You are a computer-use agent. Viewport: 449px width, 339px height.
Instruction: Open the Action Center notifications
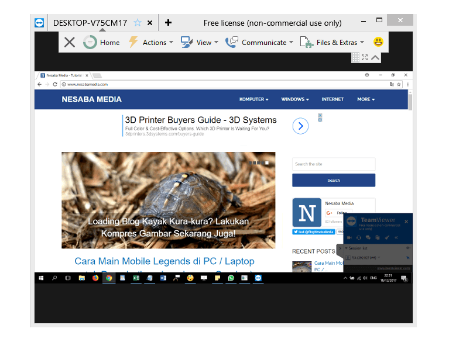pos(405,278)
